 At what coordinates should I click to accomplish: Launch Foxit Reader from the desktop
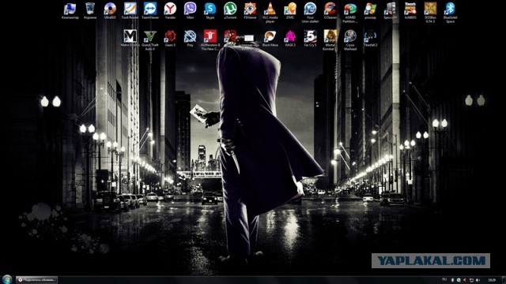pos(130,11)
